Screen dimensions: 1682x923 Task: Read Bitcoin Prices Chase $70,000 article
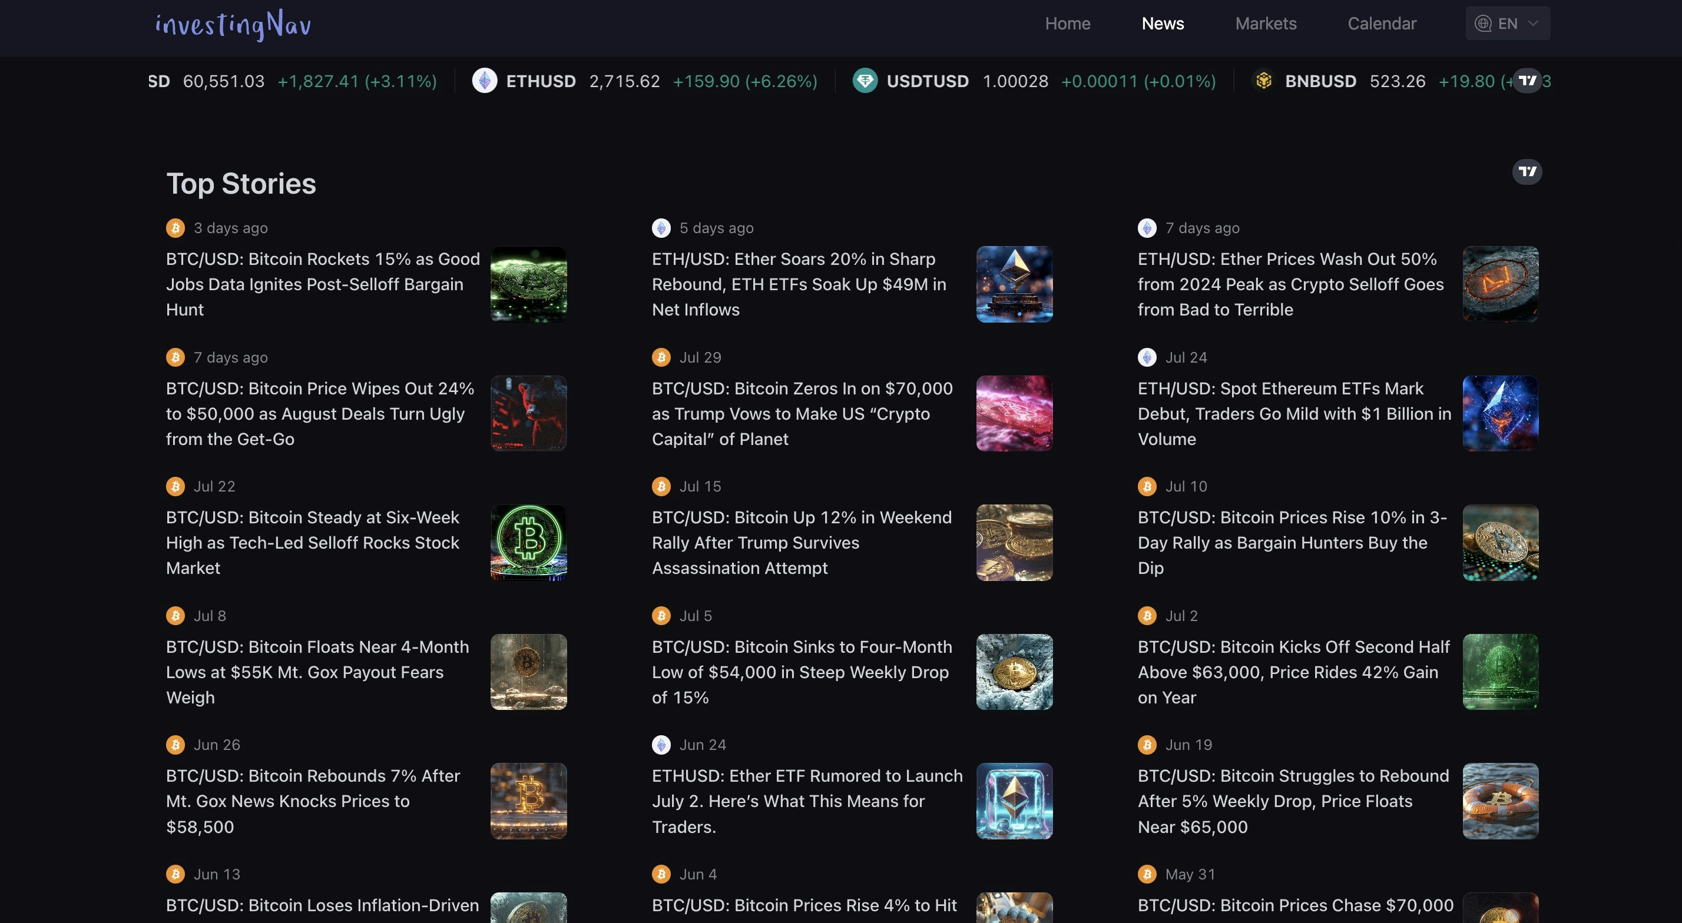1296,906
